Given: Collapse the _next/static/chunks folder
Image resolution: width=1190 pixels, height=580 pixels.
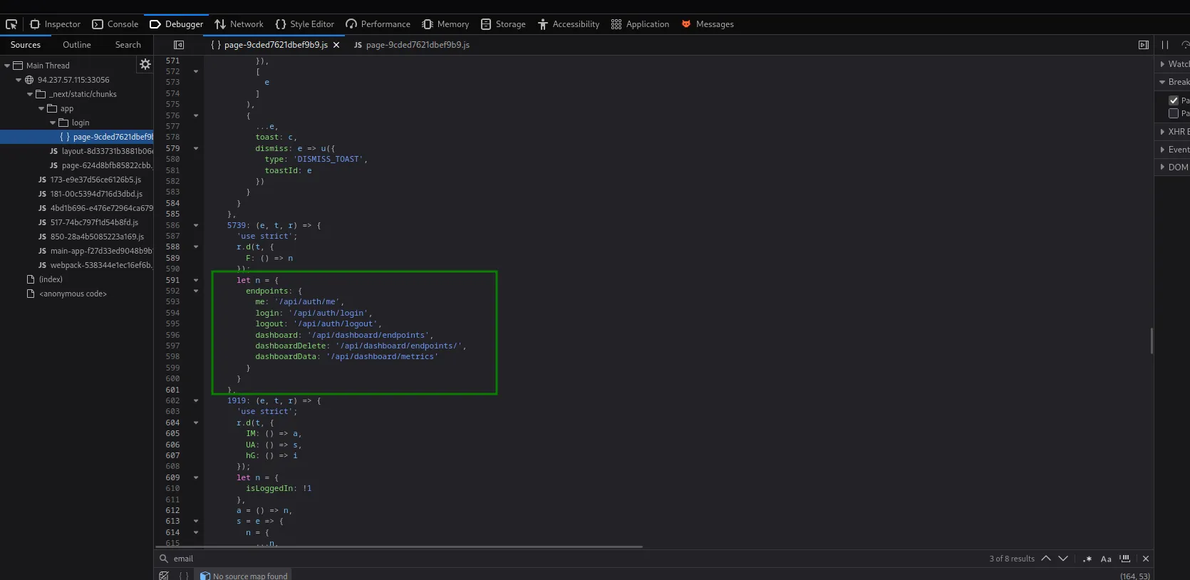Looking at the screenshot, I should pos(30,94).
